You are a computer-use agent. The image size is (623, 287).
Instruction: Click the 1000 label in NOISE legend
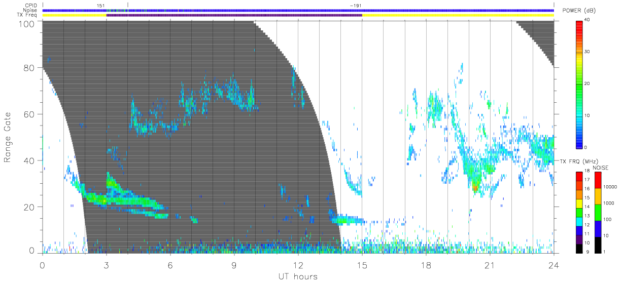608,203
